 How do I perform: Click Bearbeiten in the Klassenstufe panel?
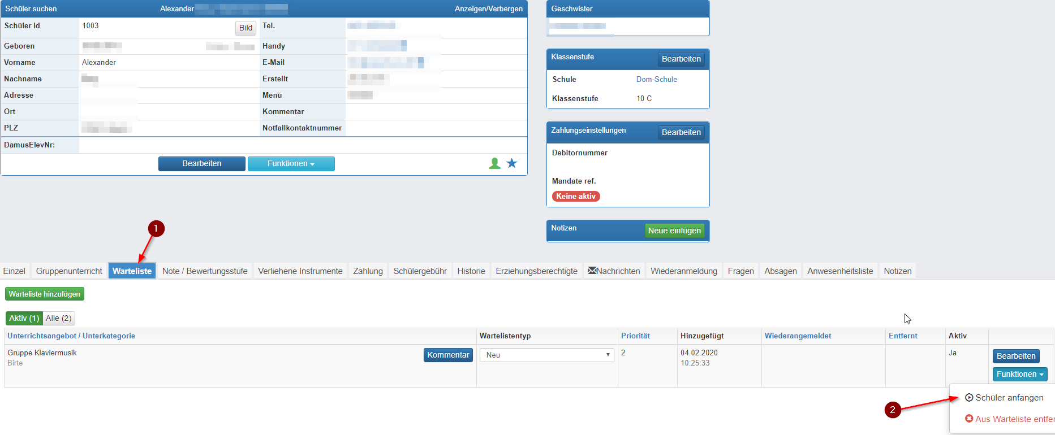point(681,59)
